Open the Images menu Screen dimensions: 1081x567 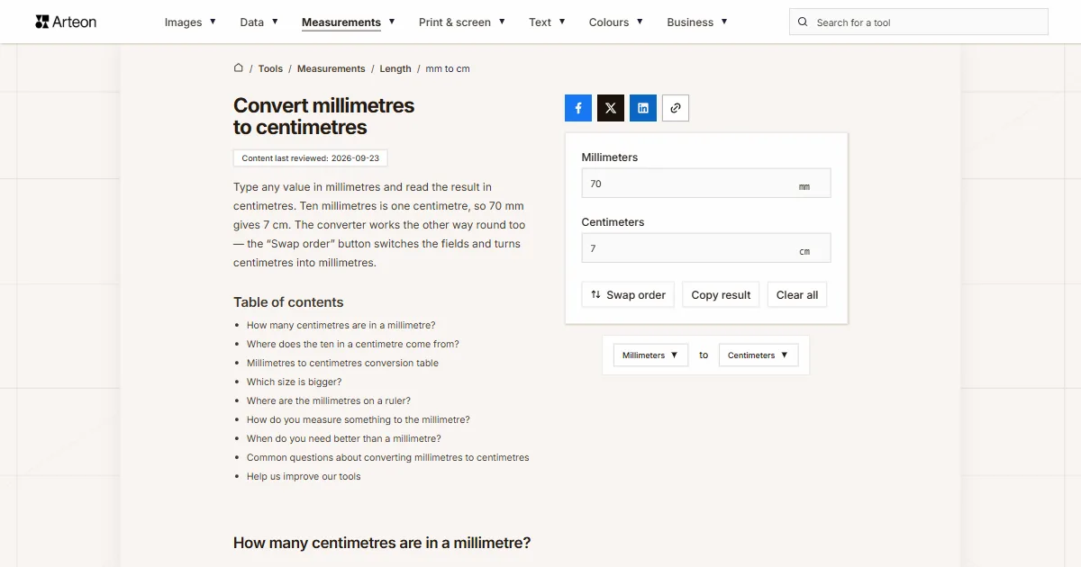(190, 22)
